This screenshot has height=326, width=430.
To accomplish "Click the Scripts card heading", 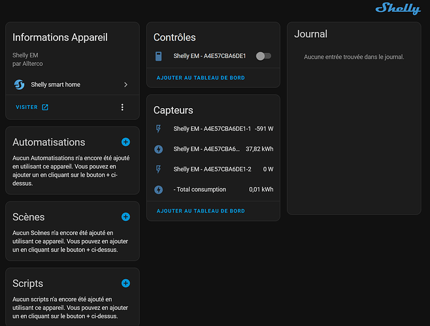I will tap(27, 284).
